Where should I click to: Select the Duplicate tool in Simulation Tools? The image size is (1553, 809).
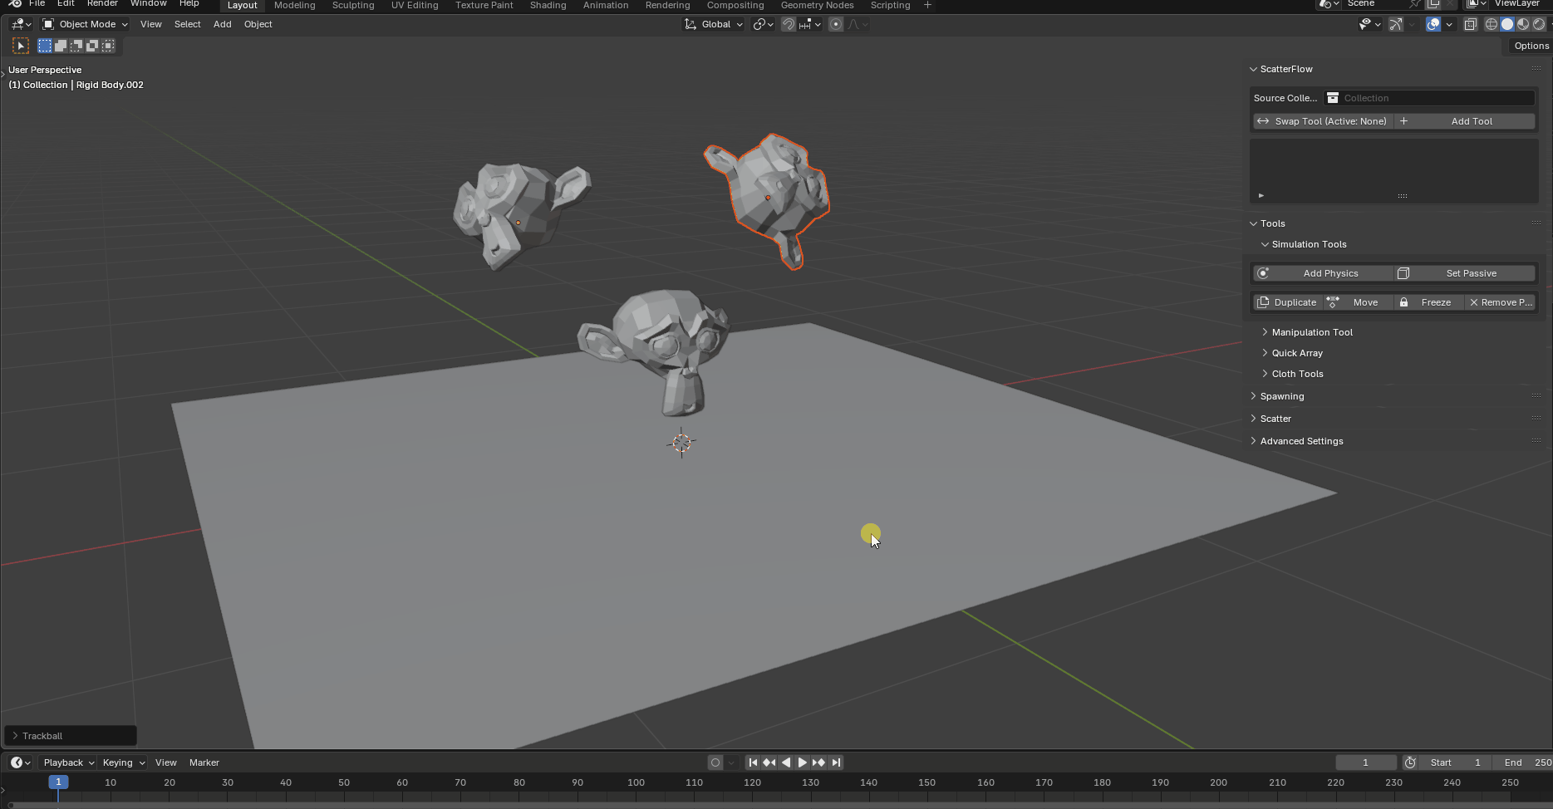tap(1287, 302)
